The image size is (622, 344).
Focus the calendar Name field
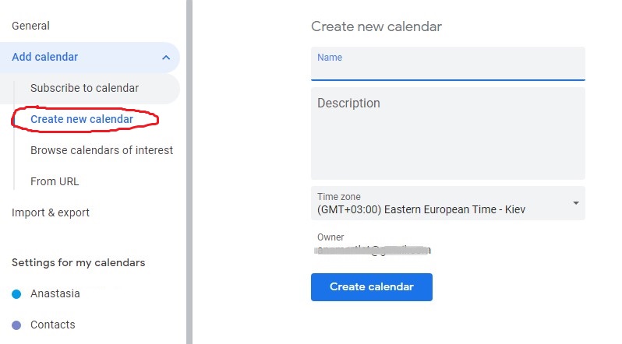(448, 63)
